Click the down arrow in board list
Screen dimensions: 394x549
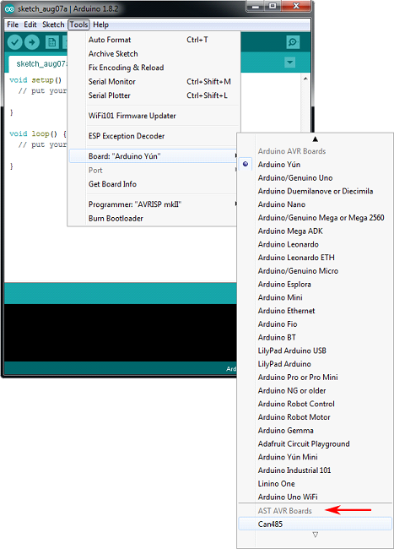(x=315, y=535)
